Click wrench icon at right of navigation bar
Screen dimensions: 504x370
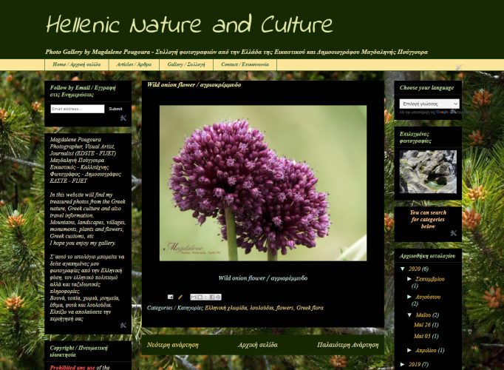tap(459, 67)
